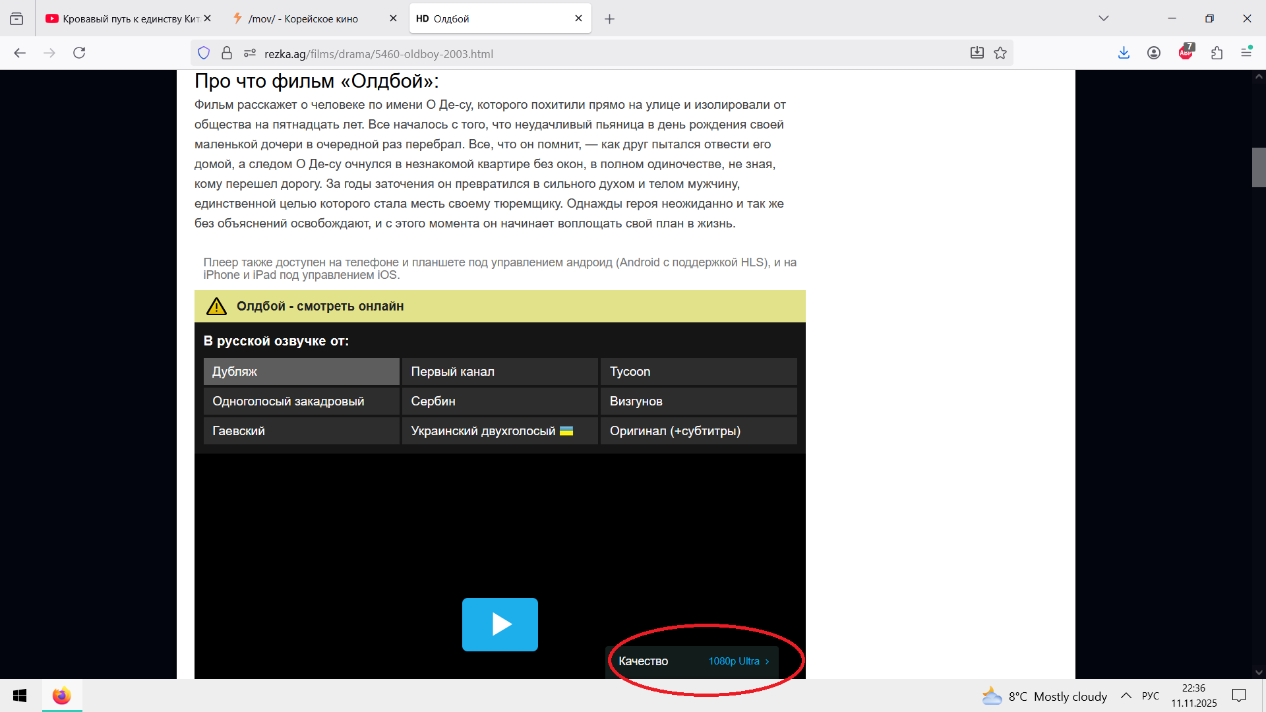Bookmark this page with the star icon
The width and height of the screenshot is (1266, 712).
coord(1000,53)
